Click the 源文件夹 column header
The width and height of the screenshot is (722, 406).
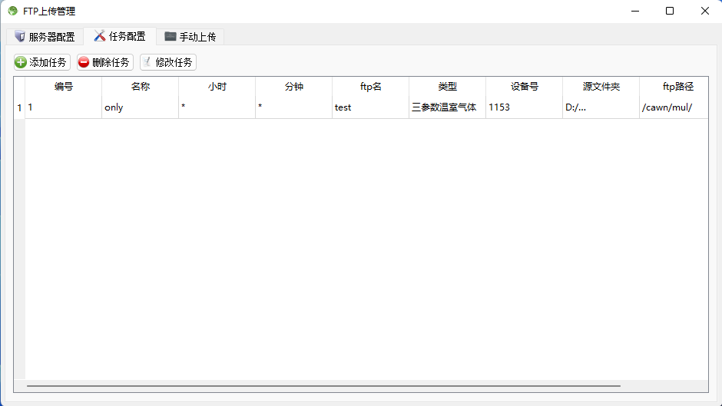click(601, 87)
